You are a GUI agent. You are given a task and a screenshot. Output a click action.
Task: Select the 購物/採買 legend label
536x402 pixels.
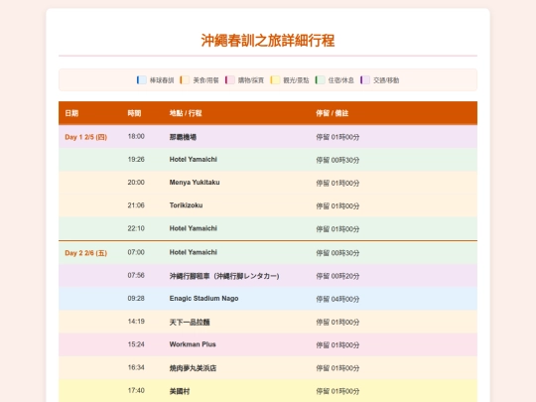pyautogui.click(x=251, y=80)
